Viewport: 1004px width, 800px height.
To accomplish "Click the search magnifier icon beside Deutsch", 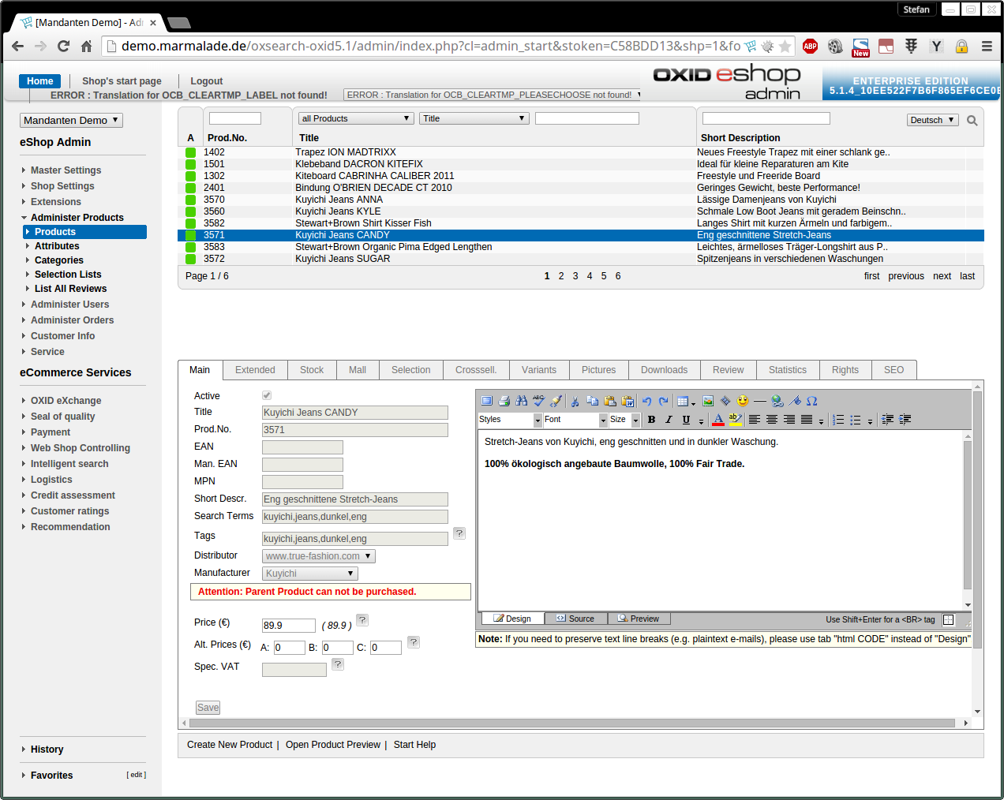I will click(972, 121).
